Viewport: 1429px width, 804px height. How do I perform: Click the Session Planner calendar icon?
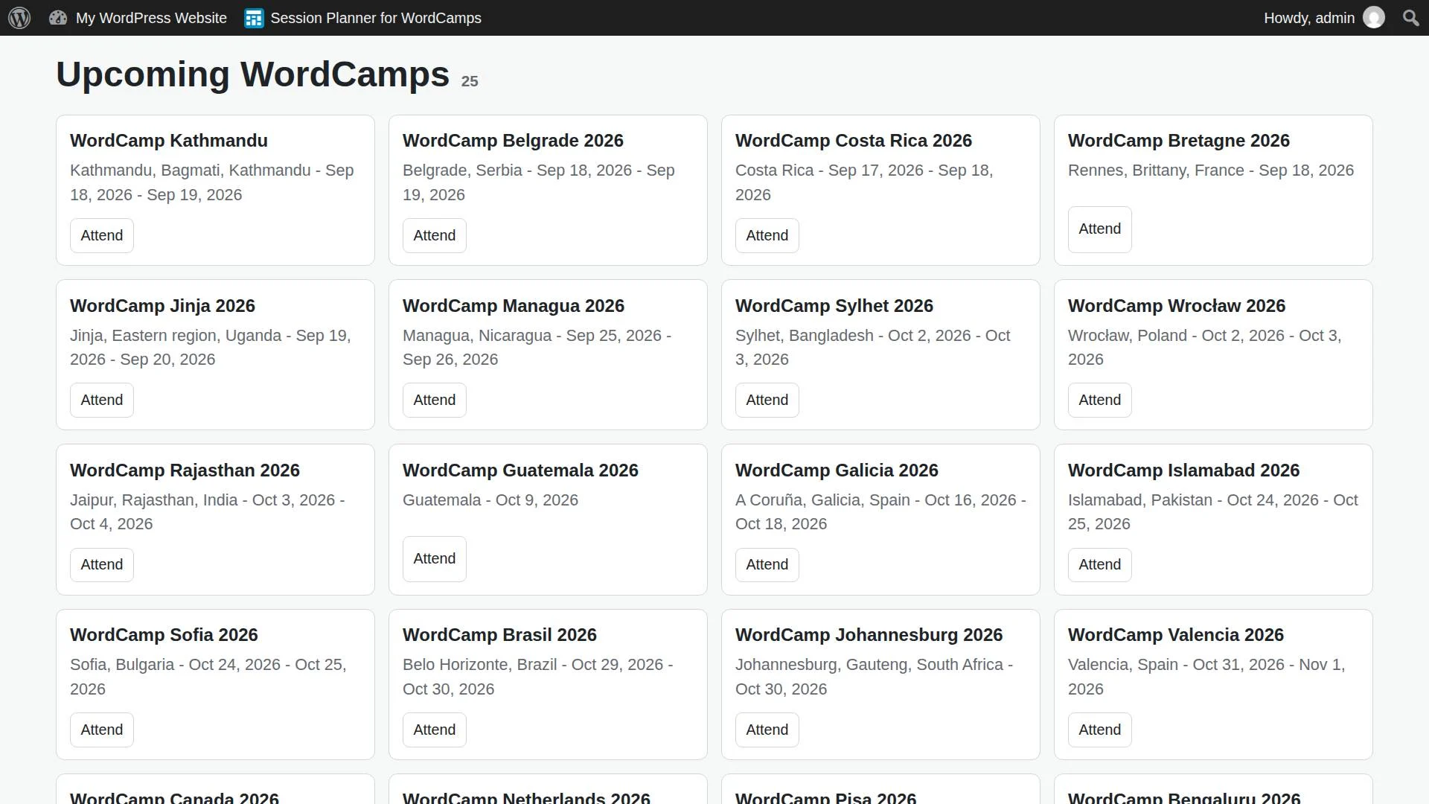click(254, 18)
